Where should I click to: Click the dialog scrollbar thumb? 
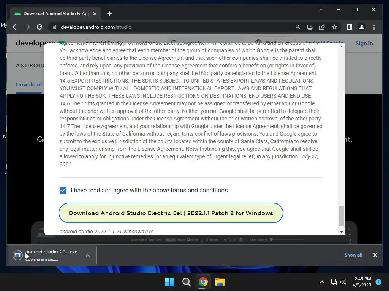point(342,216)
